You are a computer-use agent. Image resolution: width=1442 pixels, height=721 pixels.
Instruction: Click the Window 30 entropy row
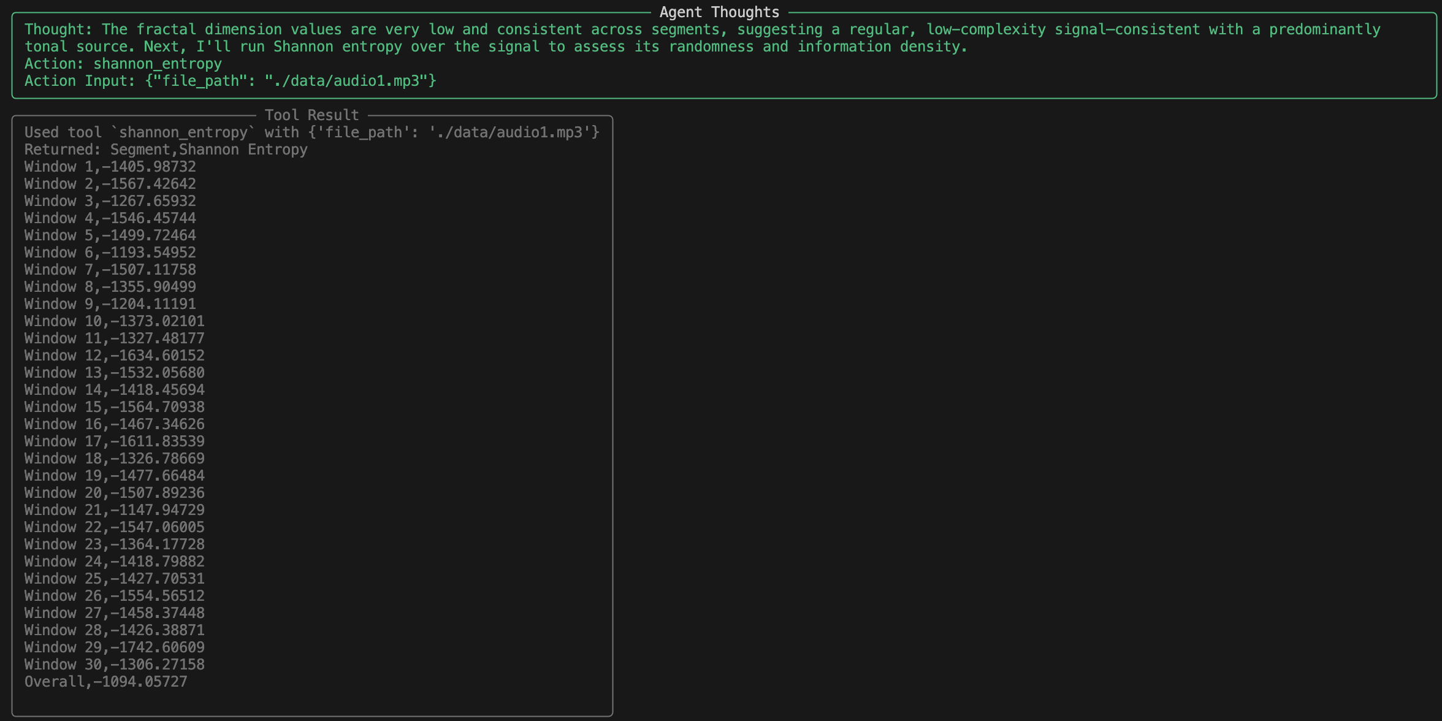click(115, 665)
